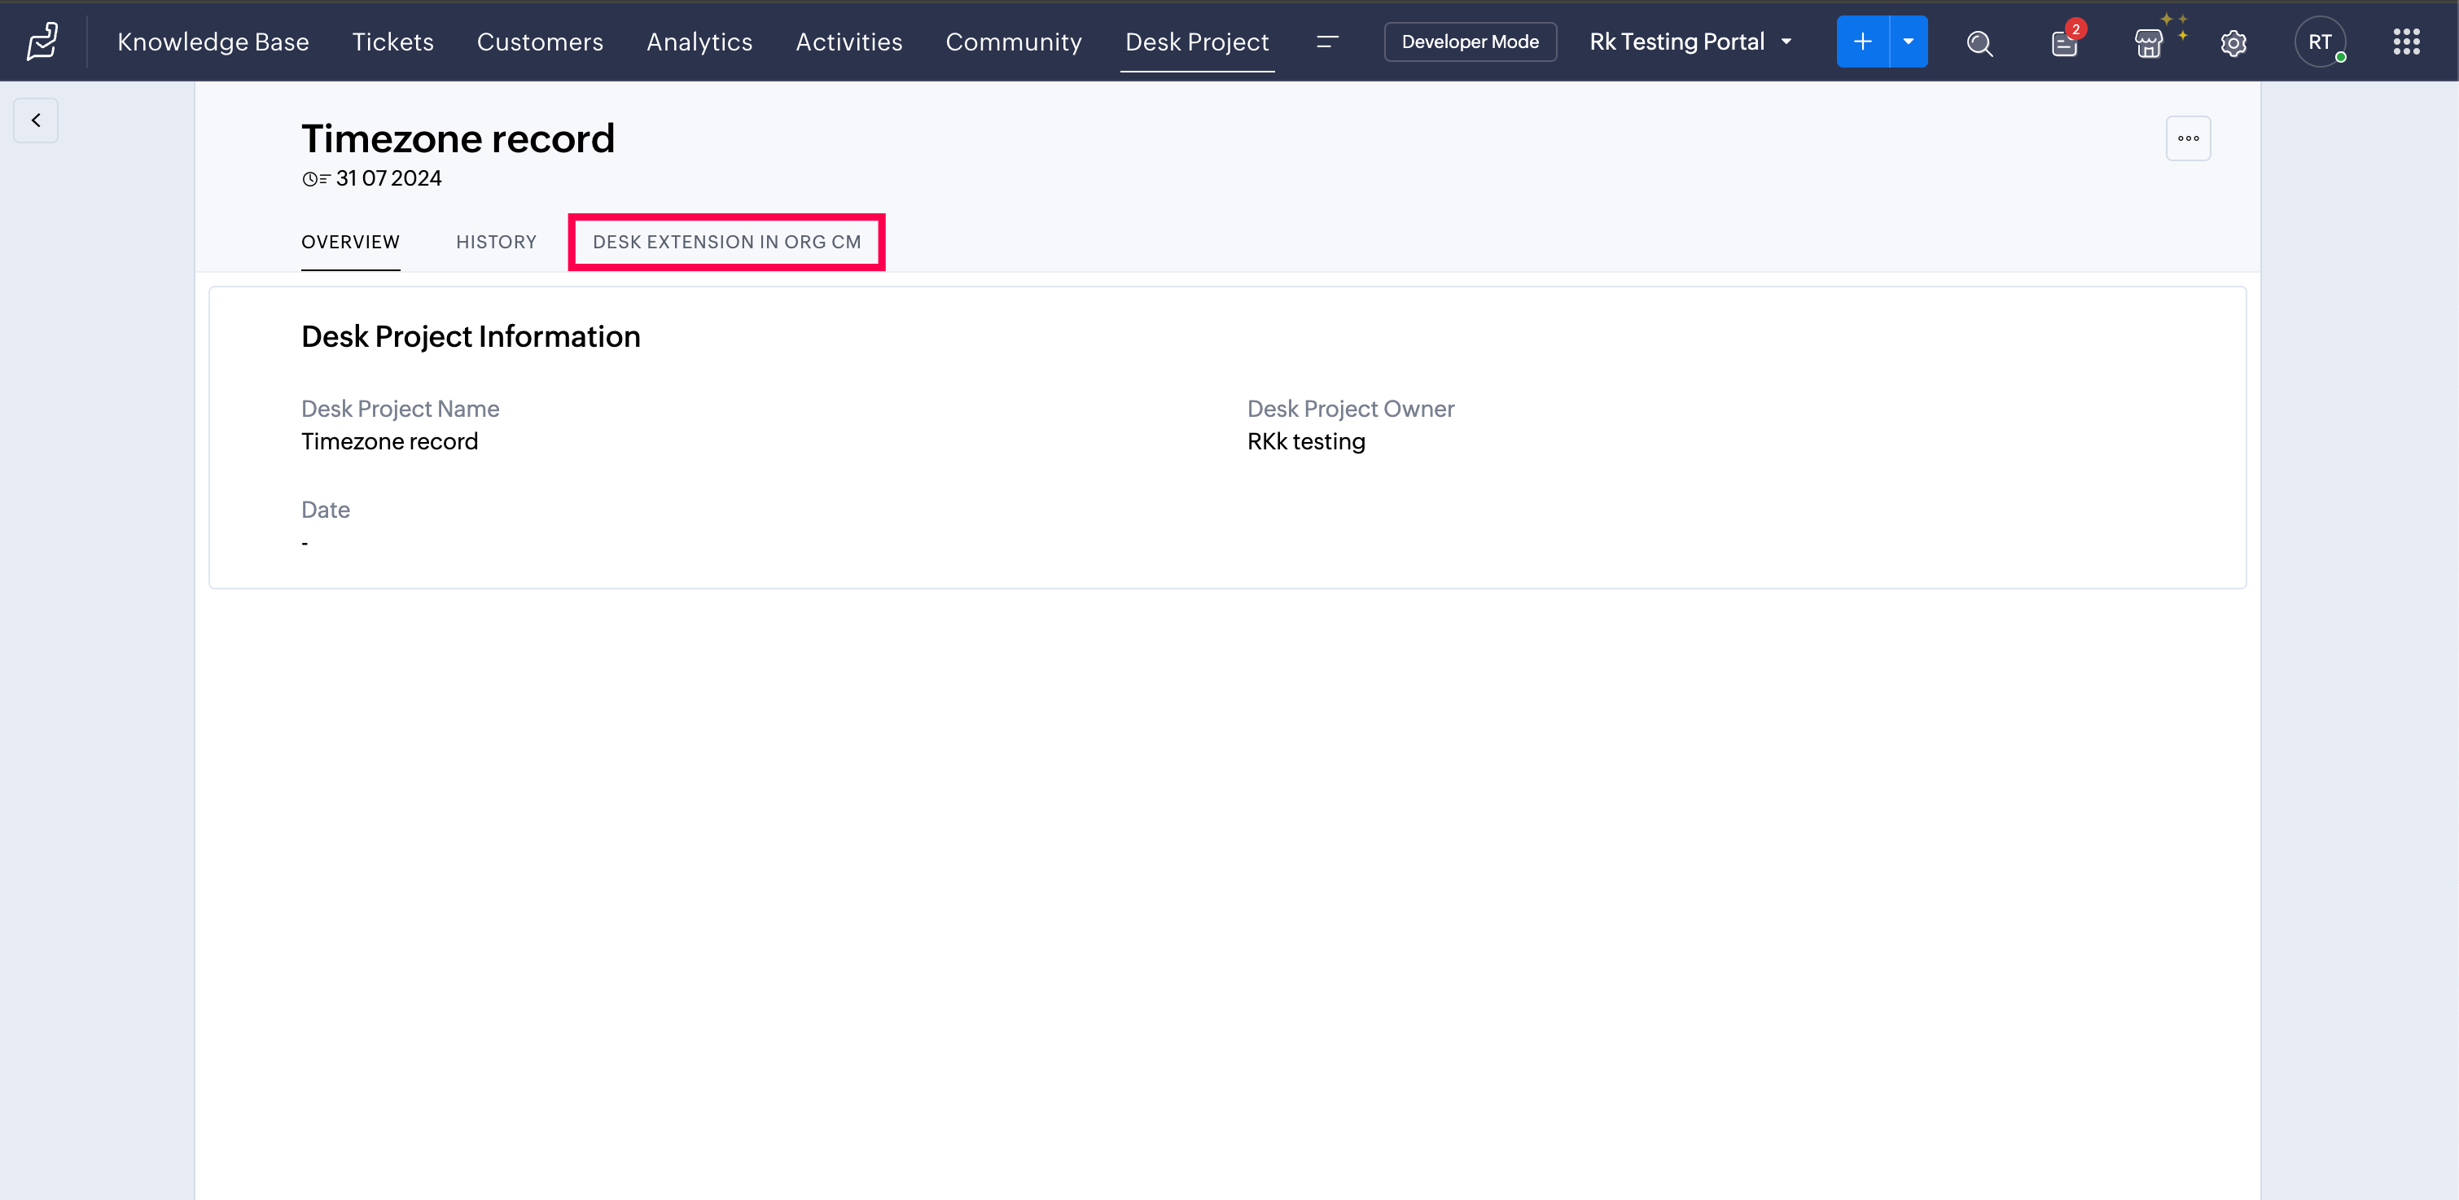Open the record's three-dot more actions
Screen dimensions: 2459x1200
2188,138
